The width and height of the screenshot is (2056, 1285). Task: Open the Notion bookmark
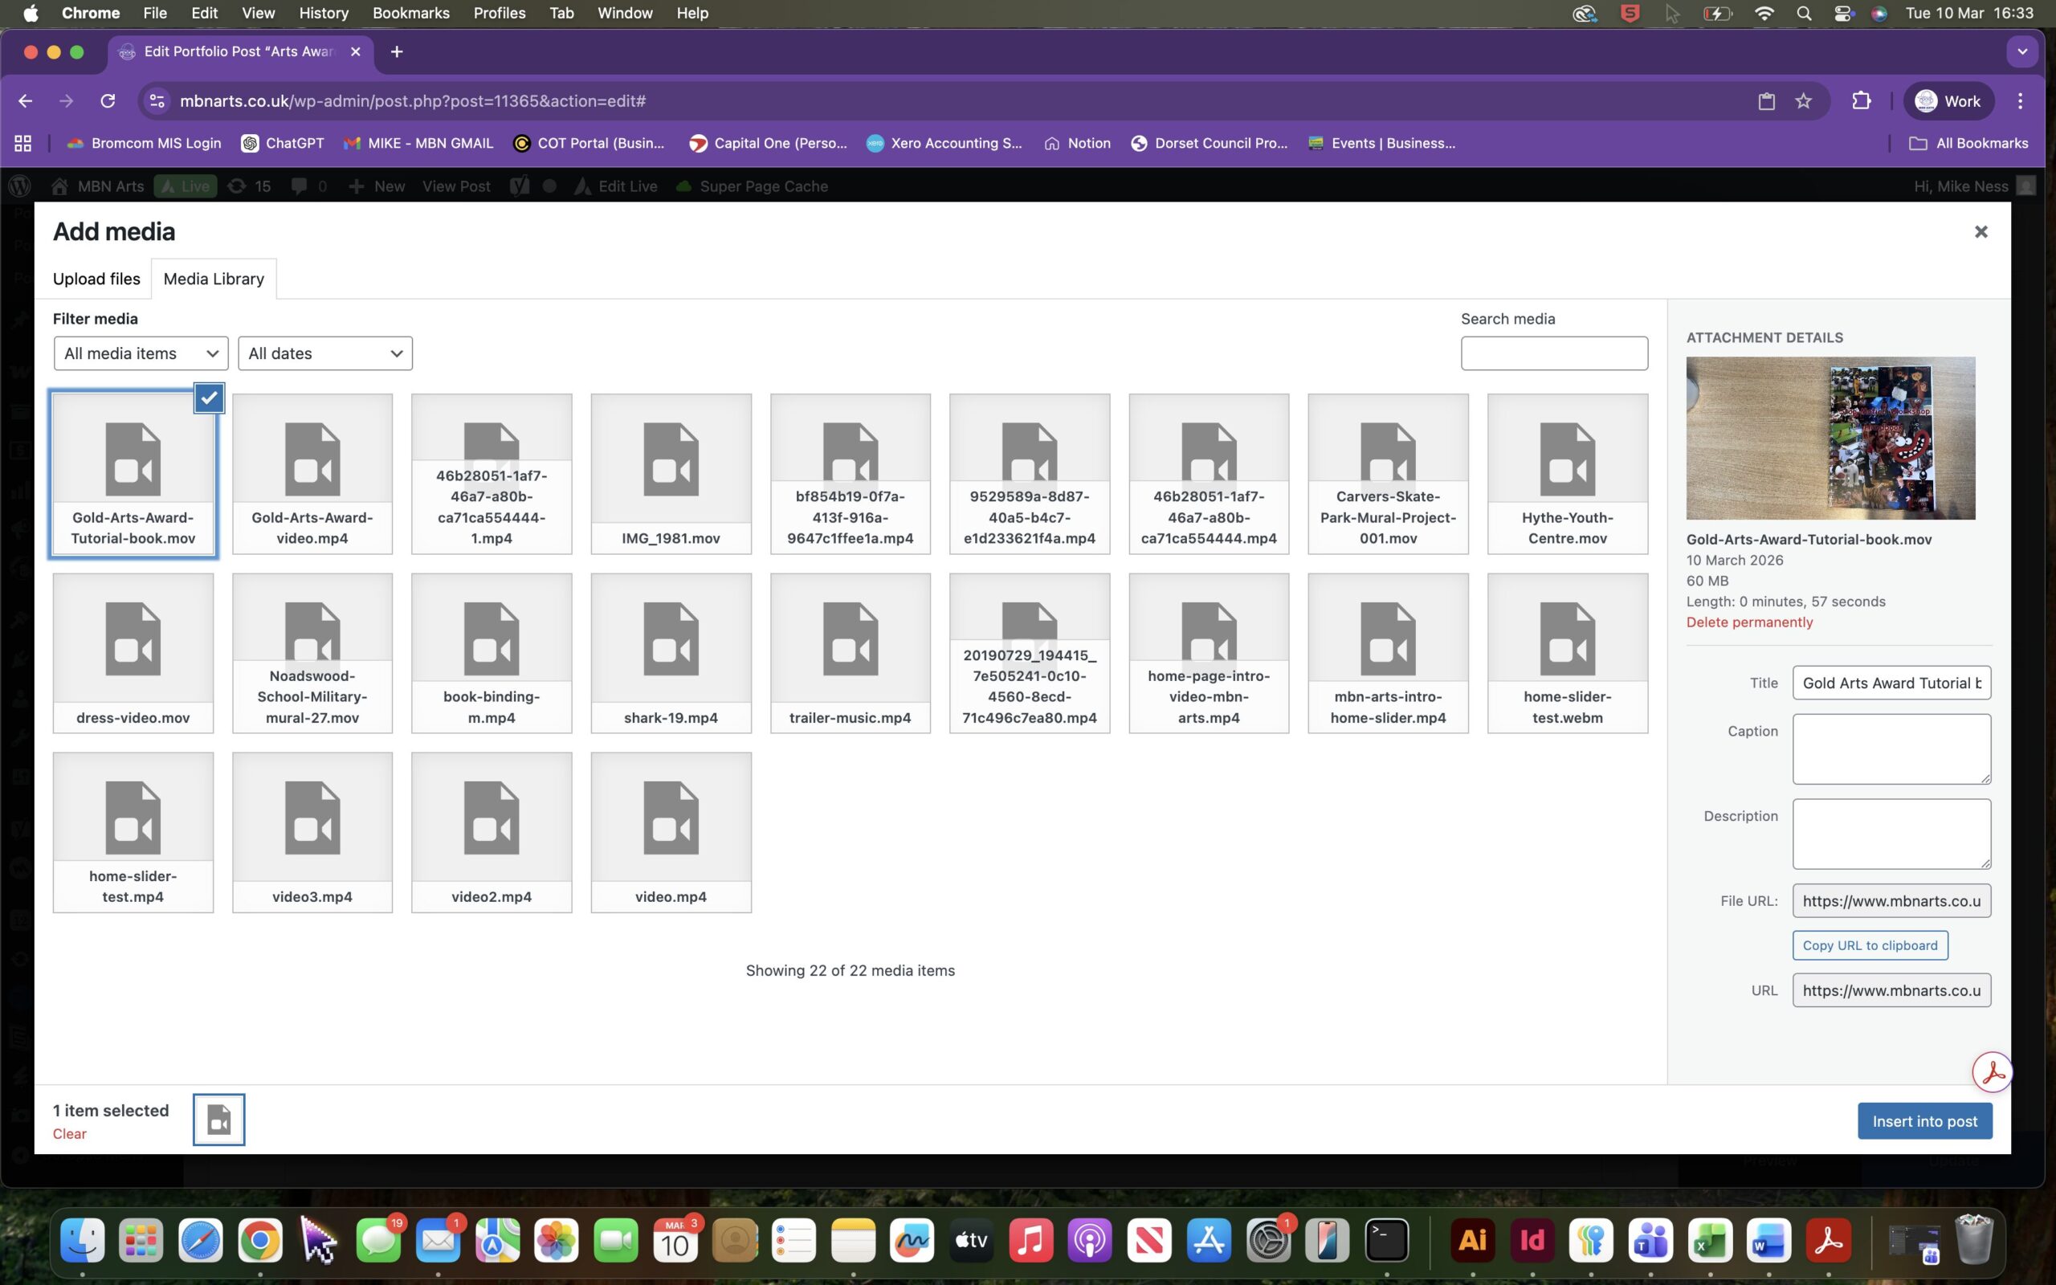coord(1077,143)
